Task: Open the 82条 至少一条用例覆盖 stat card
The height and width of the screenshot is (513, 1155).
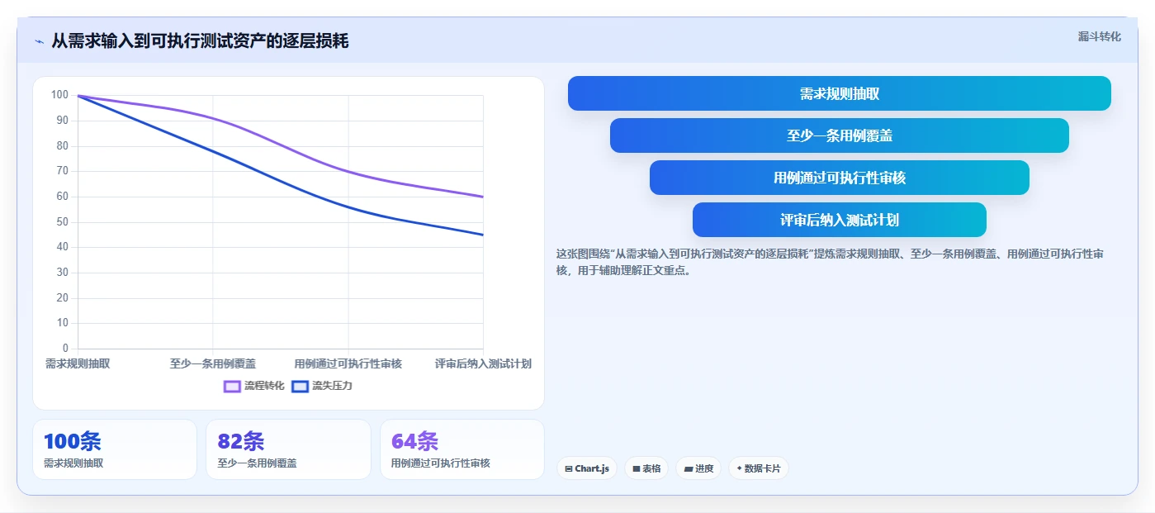Action: point(288,449)
